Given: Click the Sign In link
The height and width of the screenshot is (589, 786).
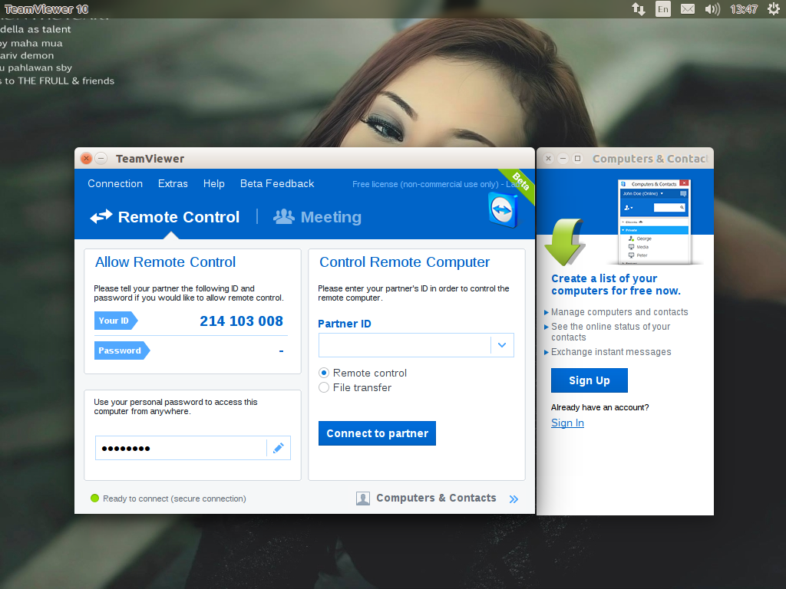Looking at the screenshot, I should tap(567, 423).
